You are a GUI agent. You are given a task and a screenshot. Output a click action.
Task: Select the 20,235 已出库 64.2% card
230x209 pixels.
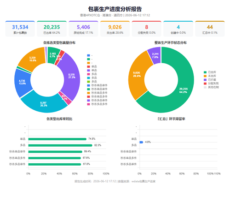click(x=52, y=29)
